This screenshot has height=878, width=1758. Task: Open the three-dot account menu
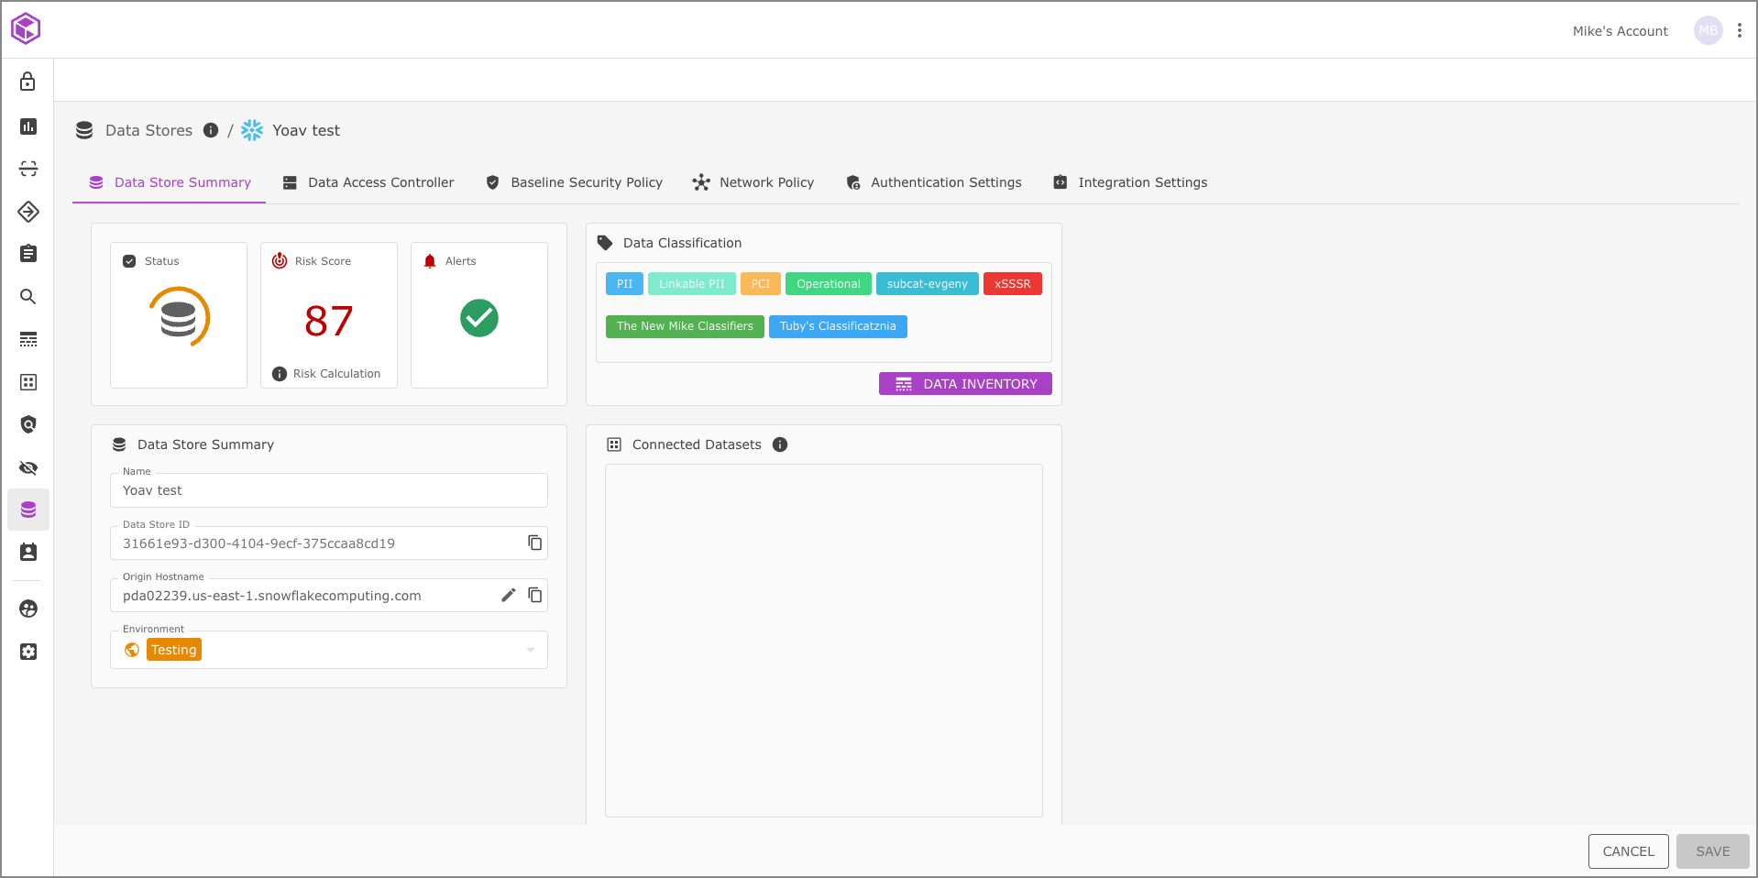click(1739, 30)
